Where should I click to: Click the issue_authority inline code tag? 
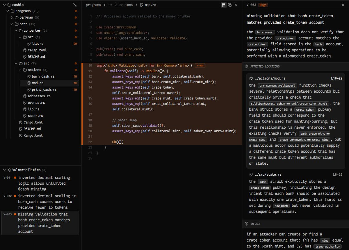point(327,246)
